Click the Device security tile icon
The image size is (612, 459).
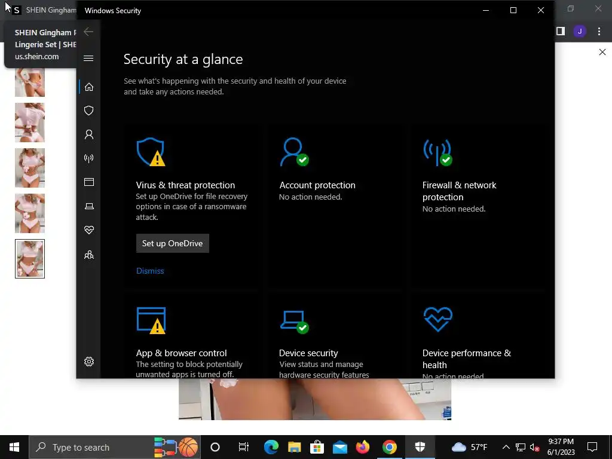295,322
